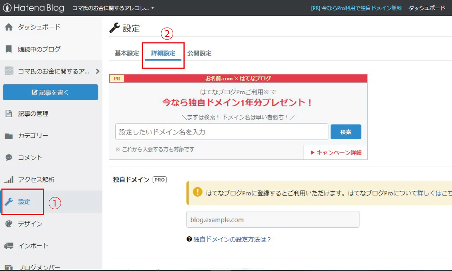The image size is (452, 271).
Task: Click the bar chart icon for アクセス解析
Action: [9, 179]
